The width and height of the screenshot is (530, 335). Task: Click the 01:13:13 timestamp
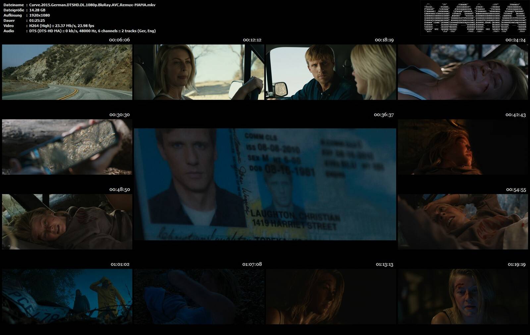(385, 264)
